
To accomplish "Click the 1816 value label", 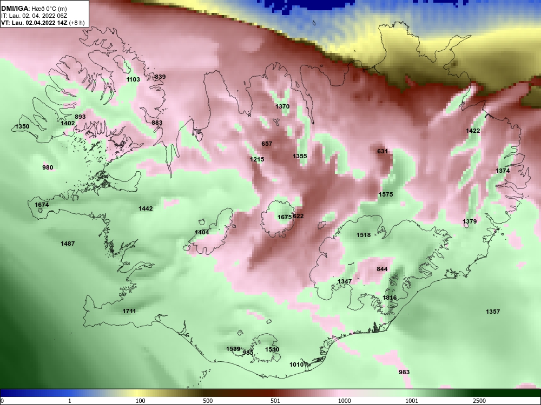I will pyautogui.click(x=390, y=298).
